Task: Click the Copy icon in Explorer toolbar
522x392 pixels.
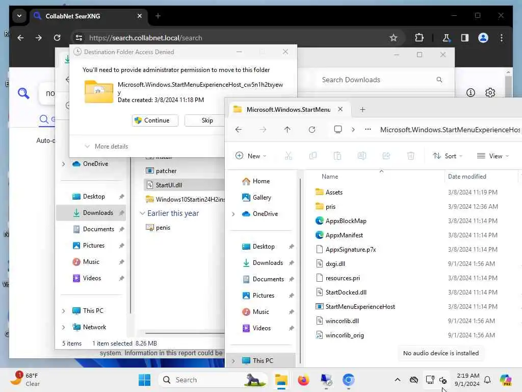Action: [313, 156]
